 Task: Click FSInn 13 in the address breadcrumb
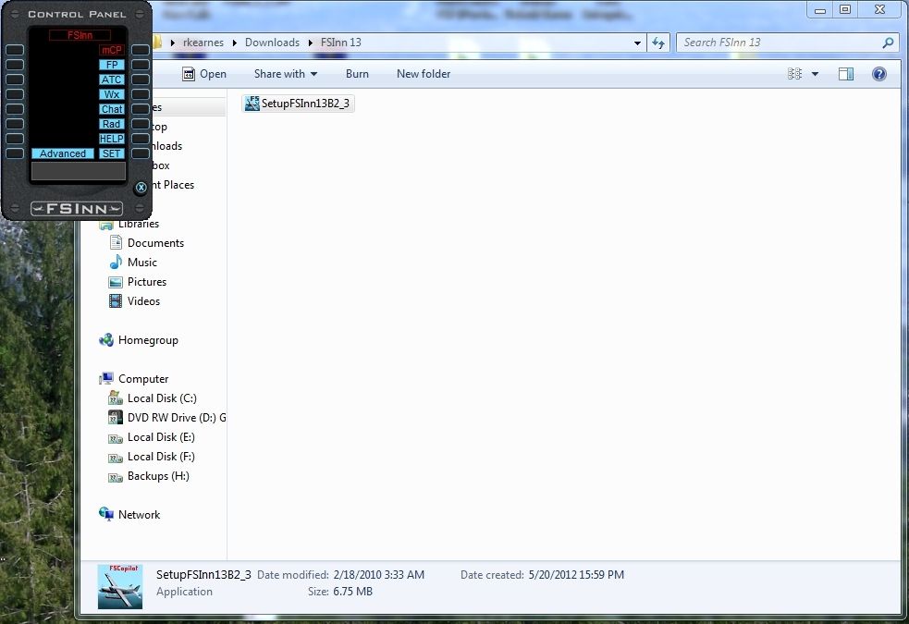coord(341,43)
